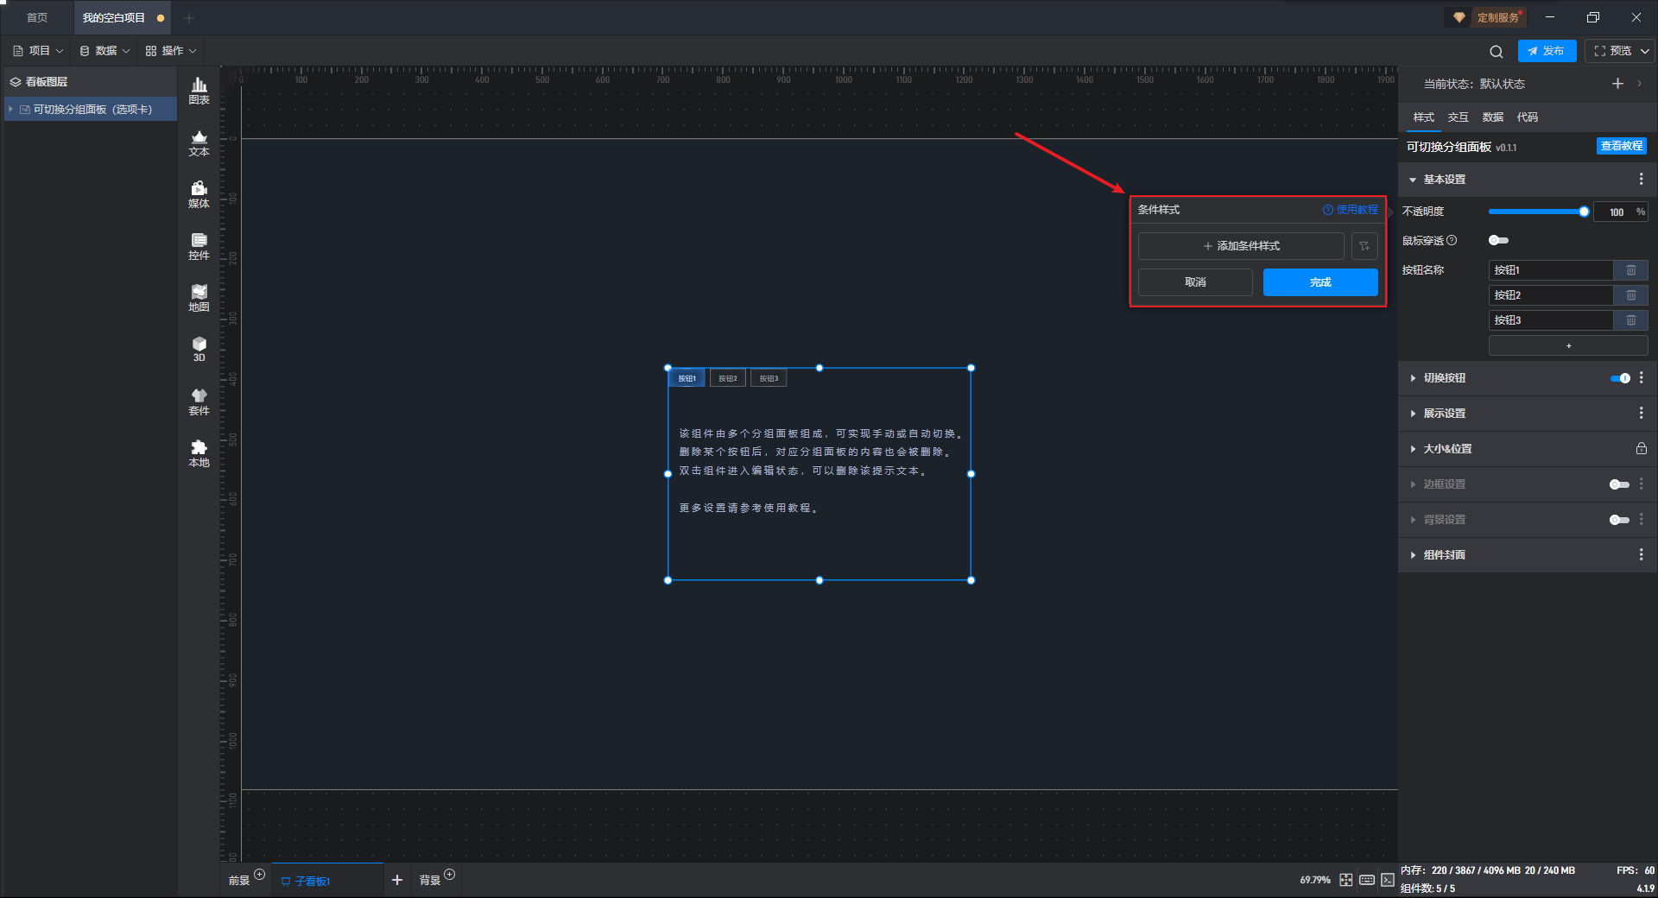Image resolution: width=1658 pixels, height=898 pixels.
Task: Open the 3D component category
Action: pyautogui.click(x=199, y=349)
